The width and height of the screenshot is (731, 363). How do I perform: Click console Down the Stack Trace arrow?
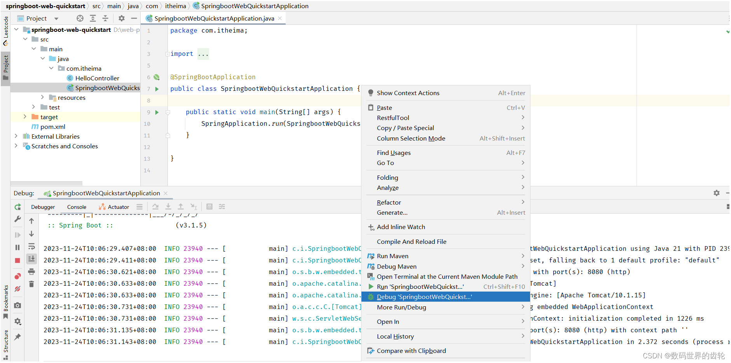tap(31, 234)
